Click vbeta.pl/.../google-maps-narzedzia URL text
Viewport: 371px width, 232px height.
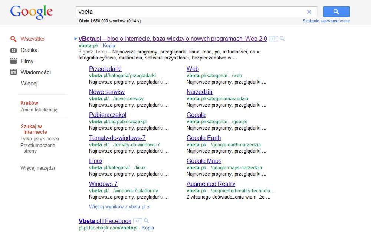[x=224, y=168]
